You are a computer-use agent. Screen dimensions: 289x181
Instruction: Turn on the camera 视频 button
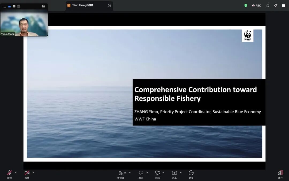[27, 175]
